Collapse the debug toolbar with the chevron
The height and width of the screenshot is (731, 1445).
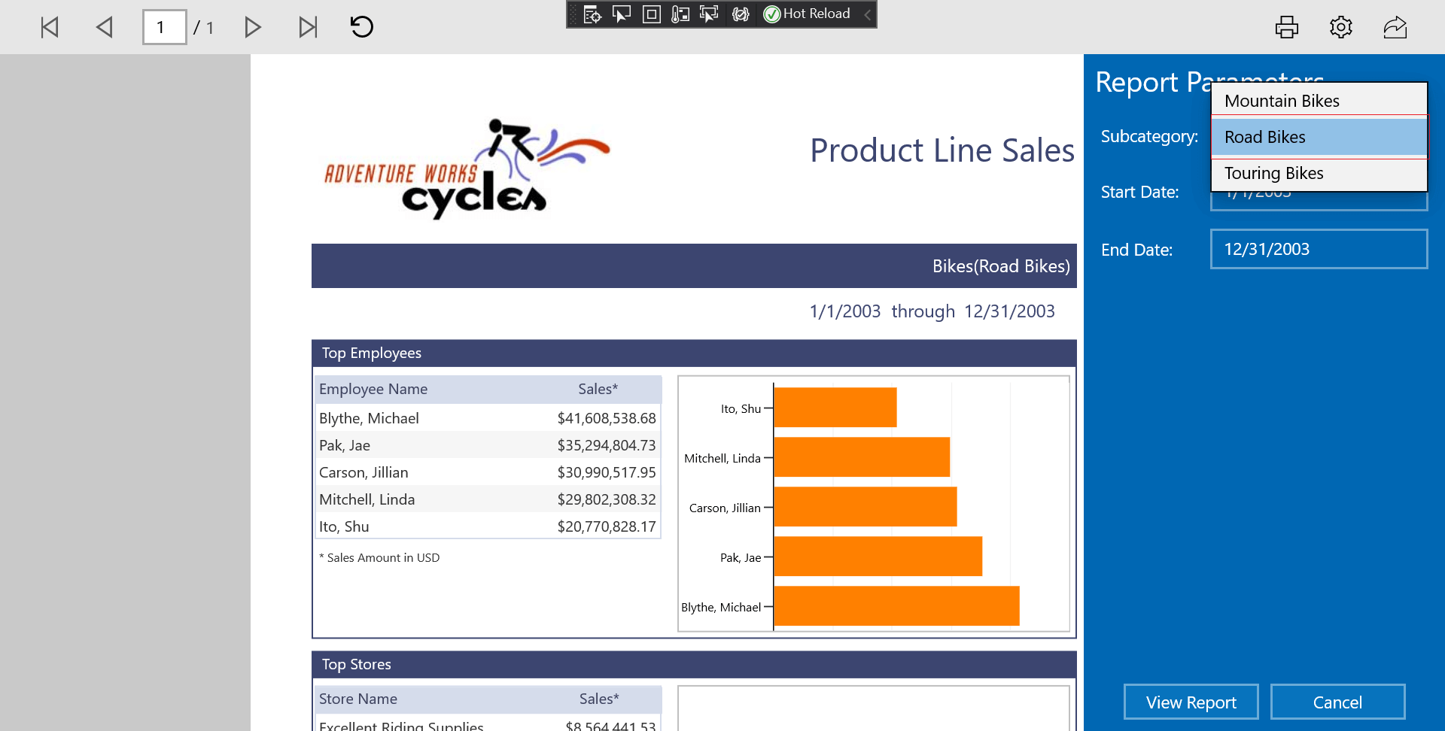click(867, 14)
